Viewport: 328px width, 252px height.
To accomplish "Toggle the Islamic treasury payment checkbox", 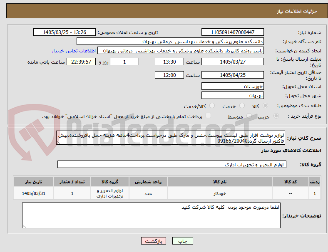I will [x=209, y=116].
